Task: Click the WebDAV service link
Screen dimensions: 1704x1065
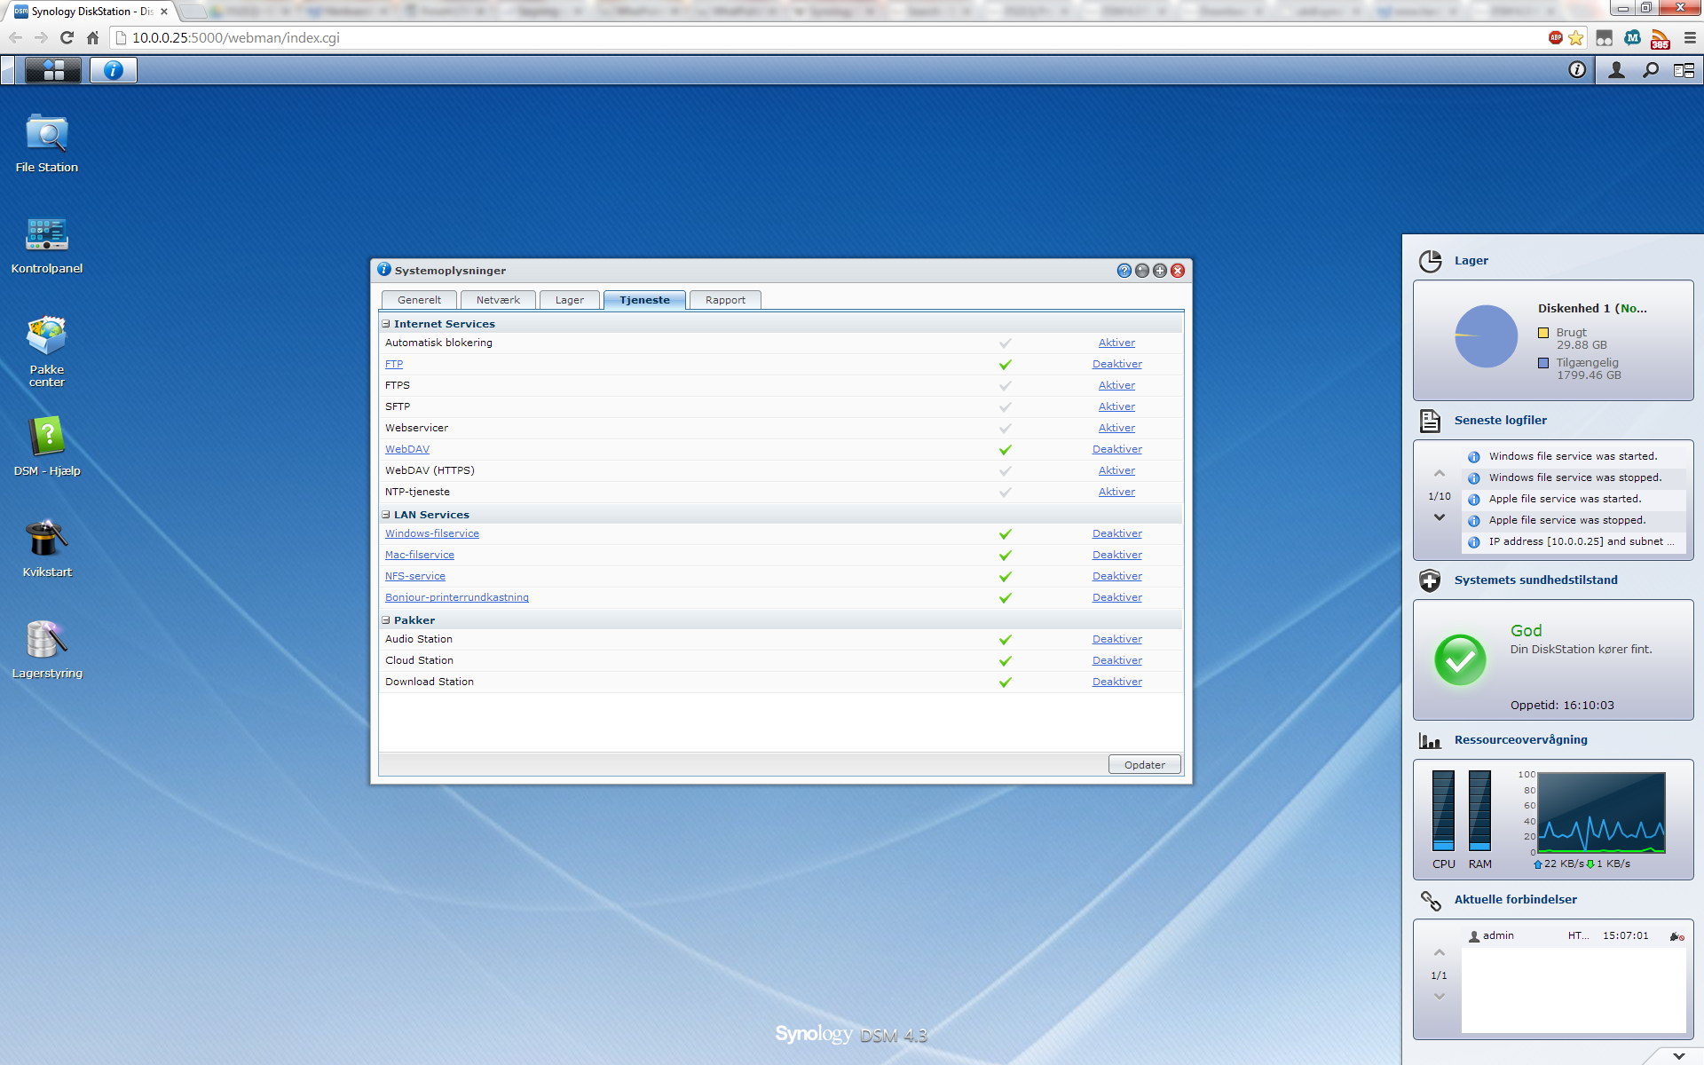Action: click(x=407, y=449)
